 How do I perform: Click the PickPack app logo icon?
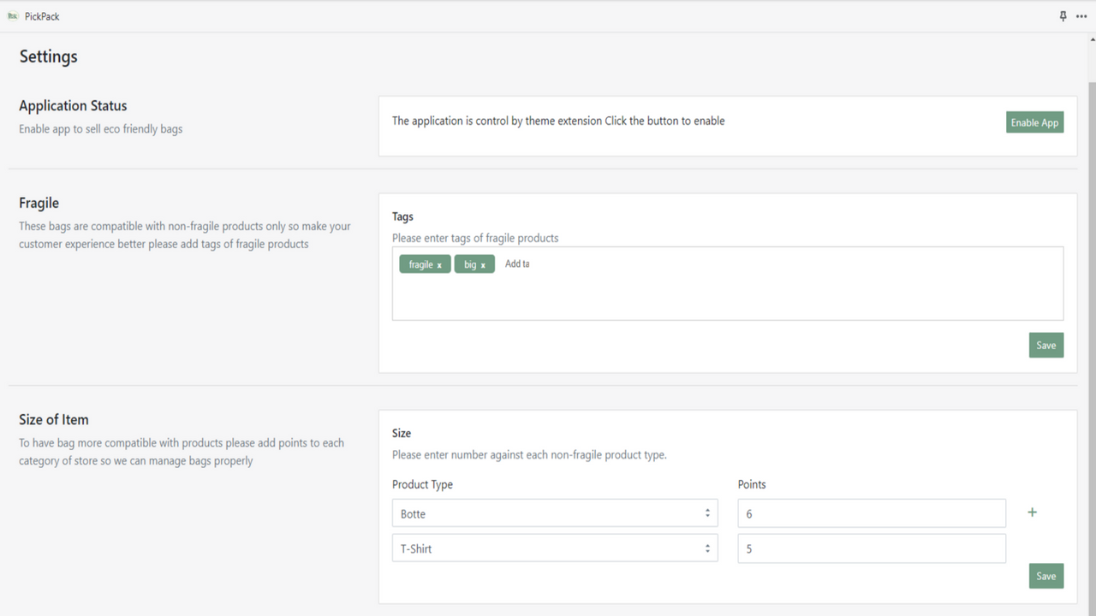(x=13, y=16)
